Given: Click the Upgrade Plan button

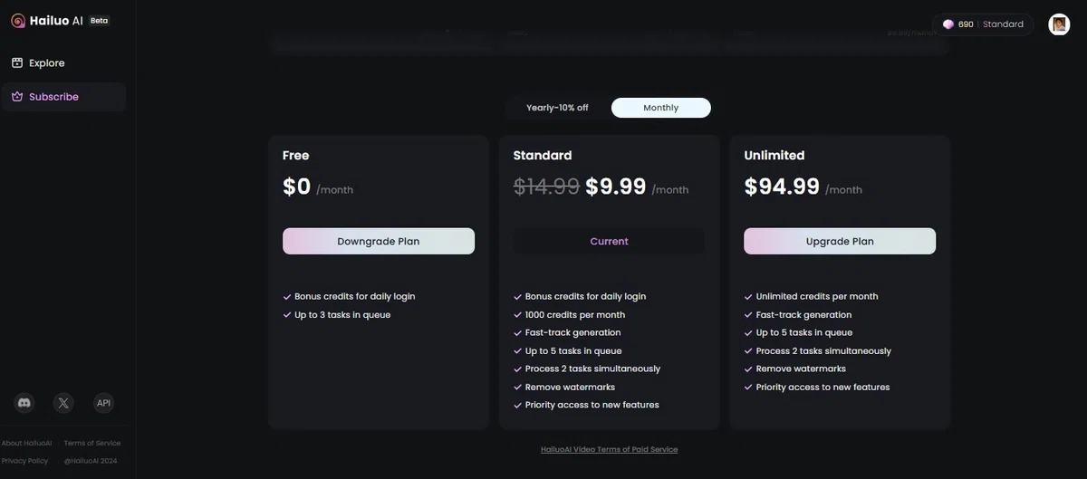Looking at the screenshot, I should (840, 241).
